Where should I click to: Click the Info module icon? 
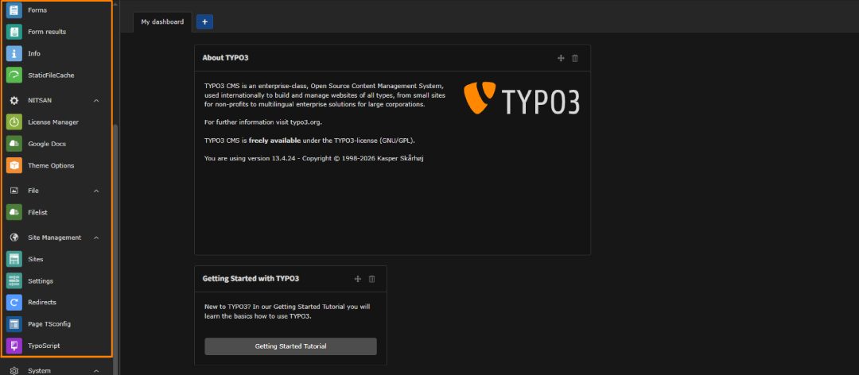(14, 54)
